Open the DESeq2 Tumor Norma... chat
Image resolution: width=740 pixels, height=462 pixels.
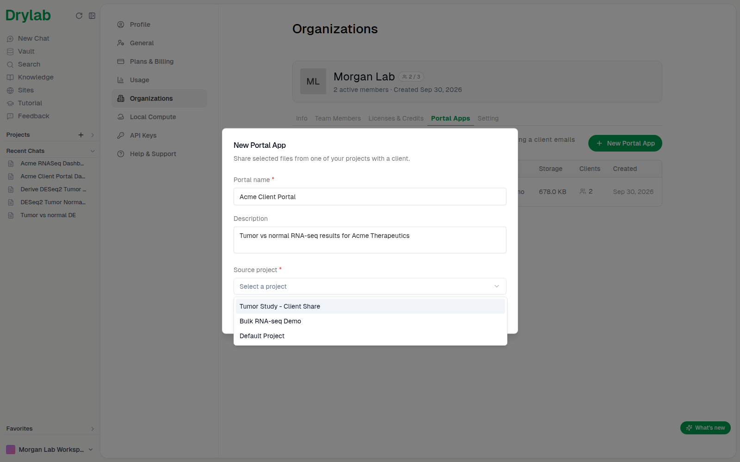[52, 202]
